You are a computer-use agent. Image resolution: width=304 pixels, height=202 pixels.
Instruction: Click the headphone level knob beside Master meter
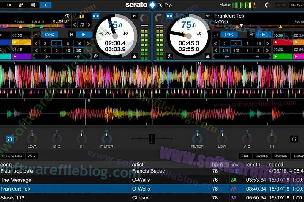tap(268, 5)
